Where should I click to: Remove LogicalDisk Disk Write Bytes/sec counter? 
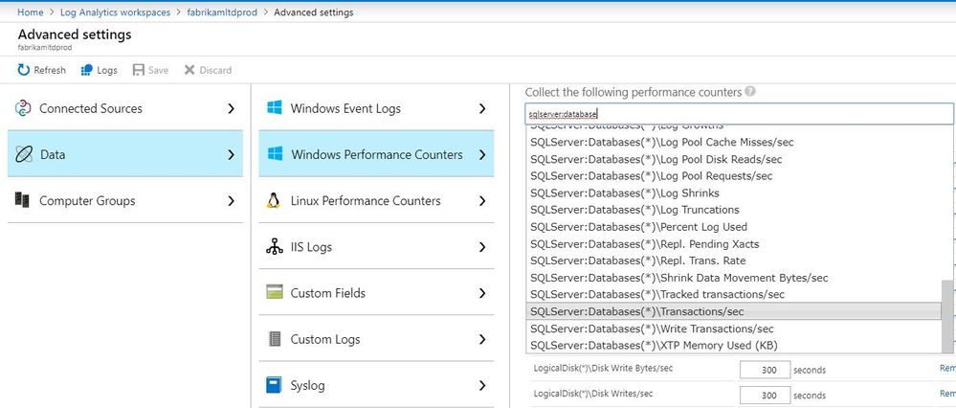coord(947,369)
